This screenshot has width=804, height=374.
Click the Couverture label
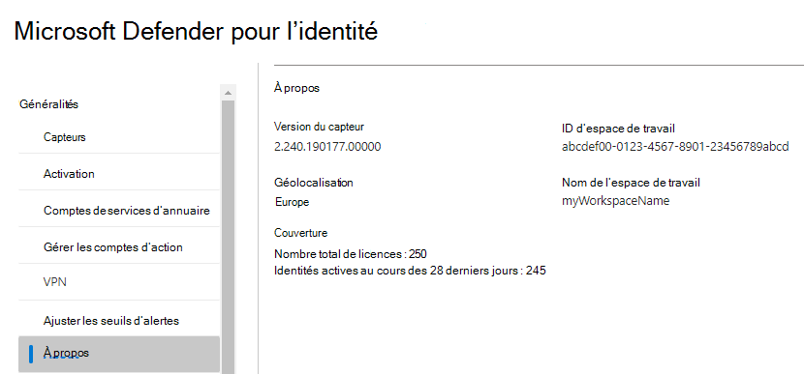pyautogui.click(x=301, y=233)
